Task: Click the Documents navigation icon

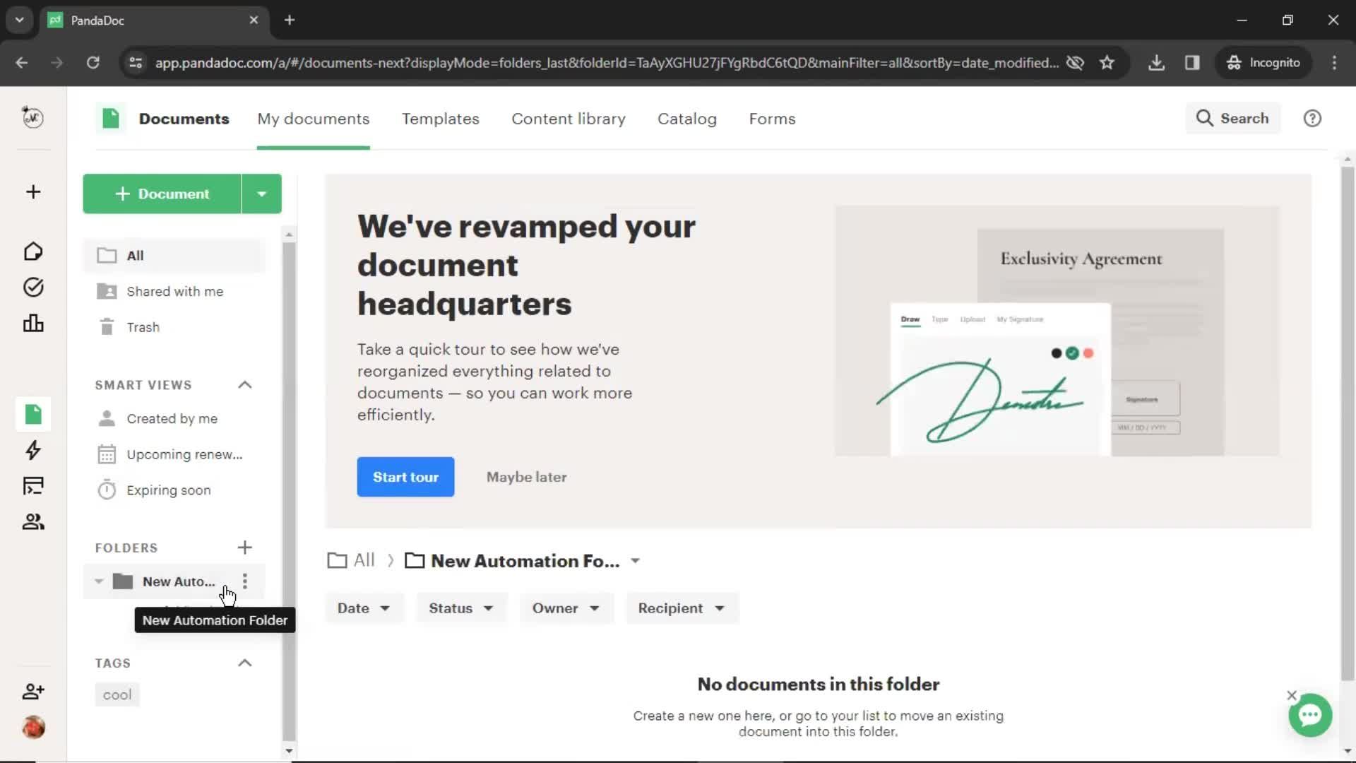Action: click(32, 413)
